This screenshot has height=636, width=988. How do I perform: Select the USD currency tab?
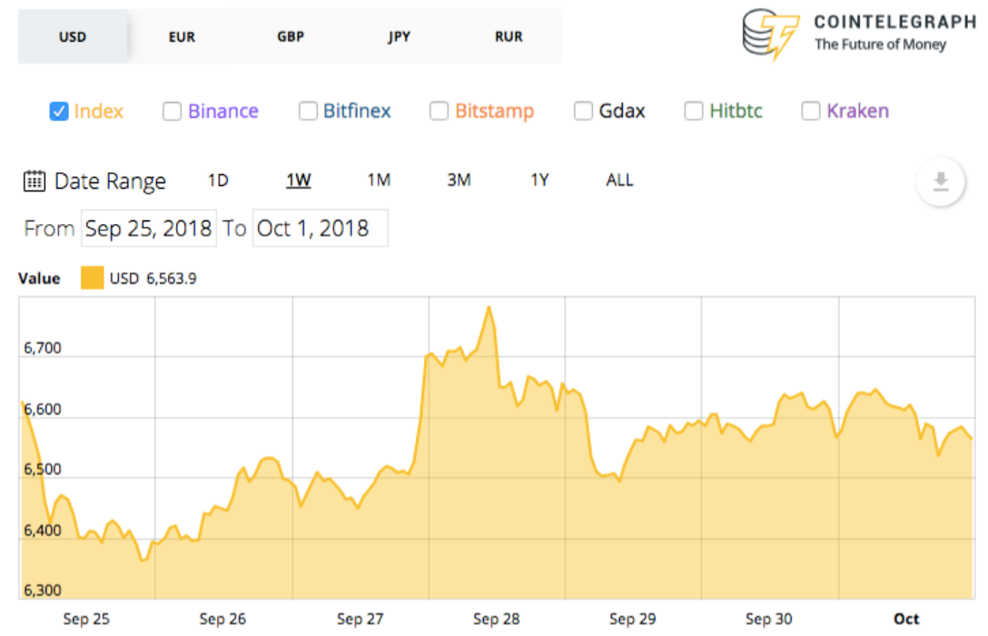pos(73,36)
